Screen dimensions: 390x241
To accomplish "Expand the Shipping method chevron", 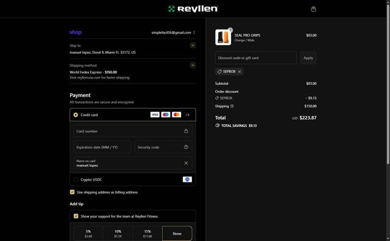I will click(193, 65).
